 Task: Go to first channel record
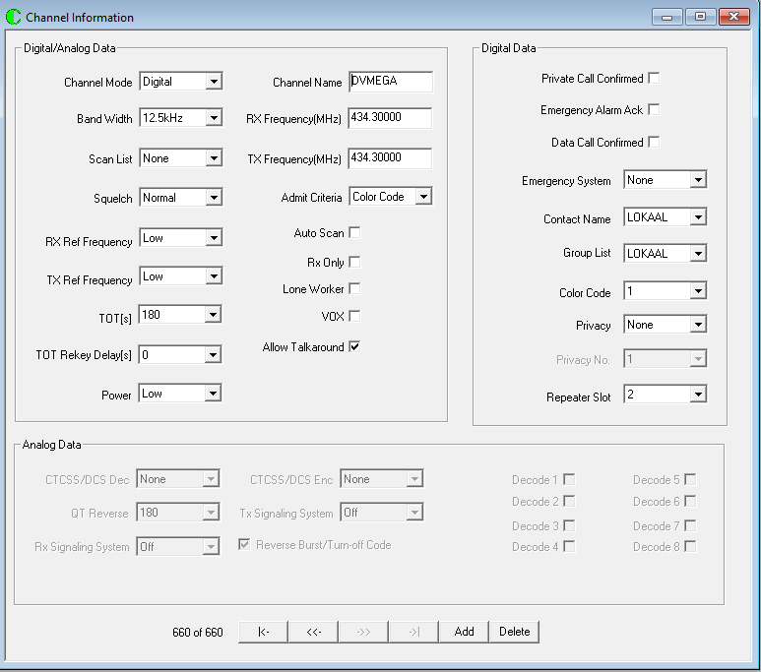(x=263, y=632)
